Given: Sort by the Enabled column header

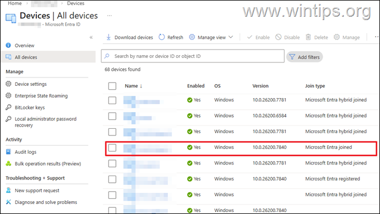Looking at the screenshot, I should pyautogui.click(x=196, y=86).
